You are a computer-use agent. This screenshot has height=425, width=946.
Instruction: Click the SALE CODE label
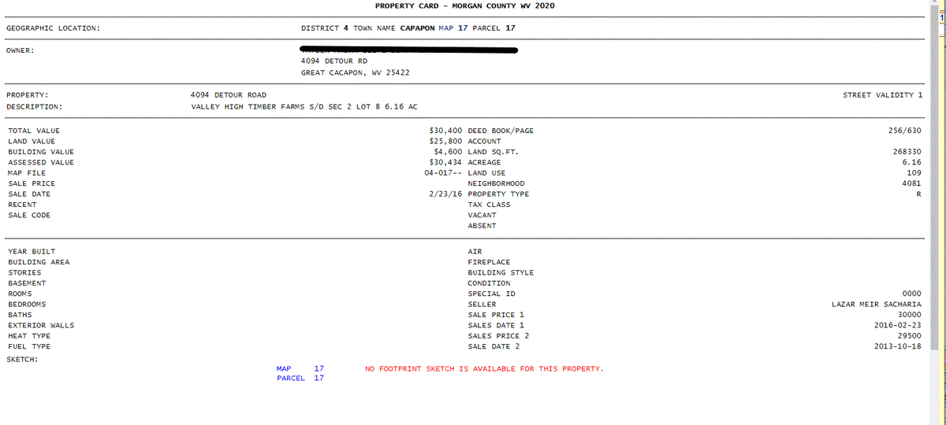tap(29, 215)
